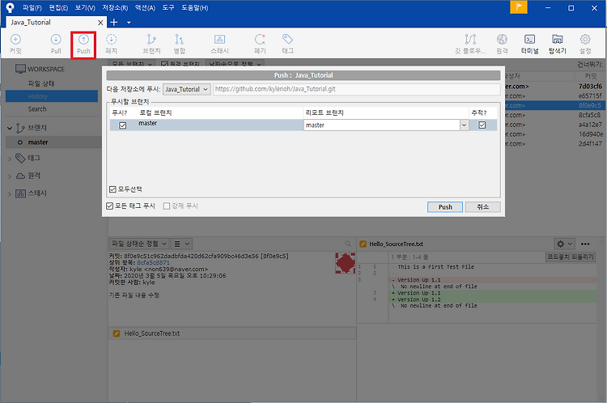This screenshot has height=403, width=607.
Task: Click the search magnifier icon in file panel
Action: [x=348, y=244]
